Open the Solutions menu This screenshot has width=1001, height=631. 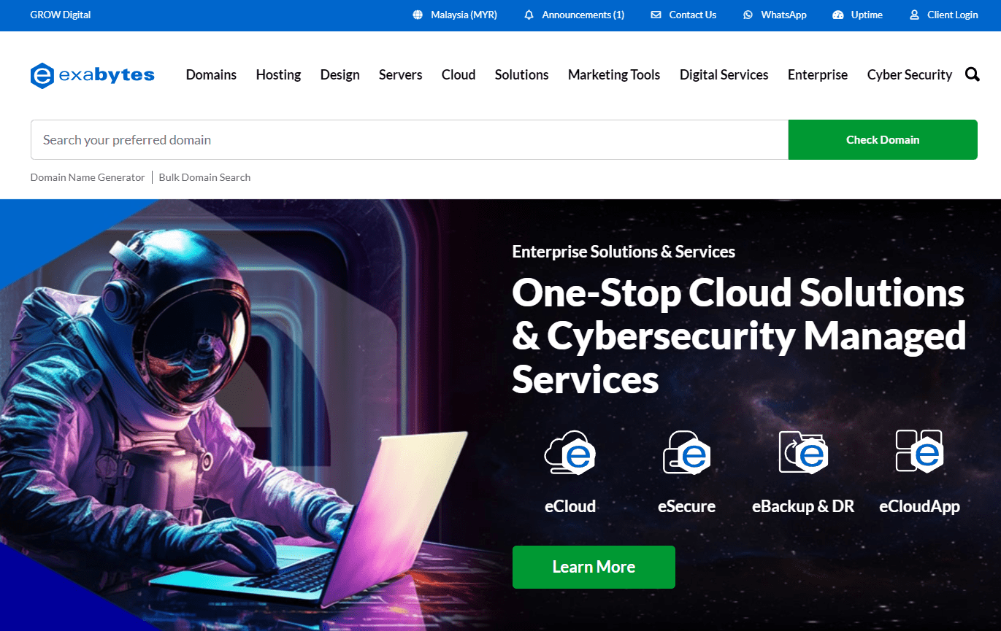point(521,74)
